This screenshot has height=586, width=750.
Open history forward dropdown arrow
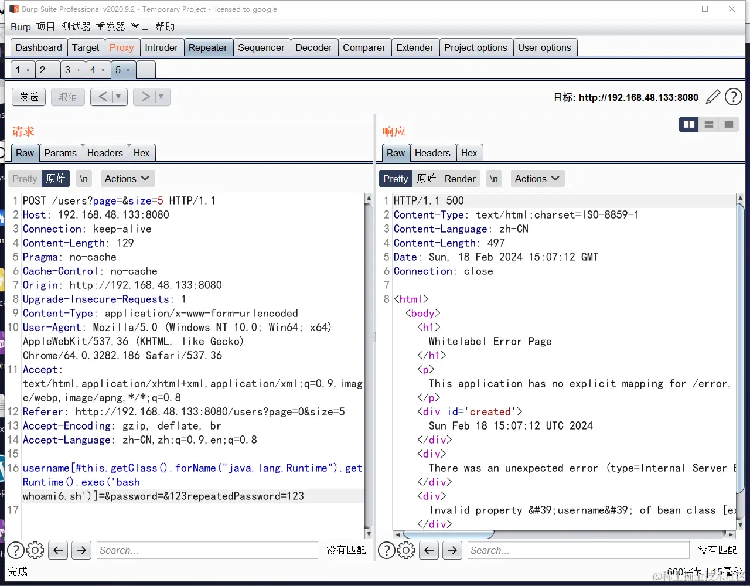point(162,97)
